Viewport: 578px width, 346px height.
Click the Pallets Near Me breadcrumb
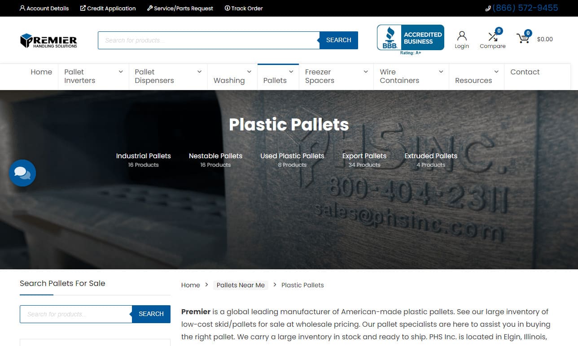coord(241,285)
